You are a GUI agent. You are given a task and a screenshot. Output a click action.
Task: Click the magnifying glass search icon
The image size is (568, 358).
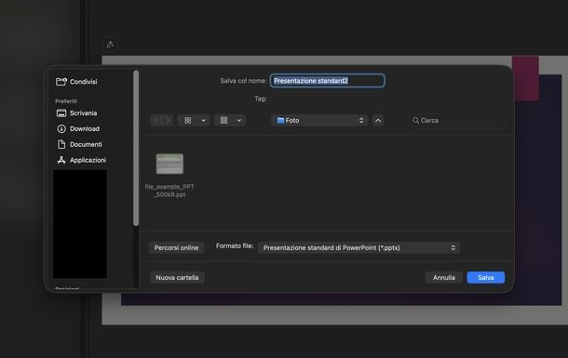point(416,121)
